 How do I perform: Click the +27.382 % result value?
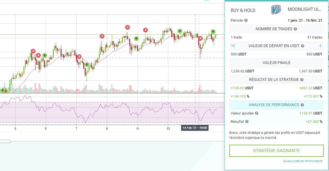(x=314, y=122)
